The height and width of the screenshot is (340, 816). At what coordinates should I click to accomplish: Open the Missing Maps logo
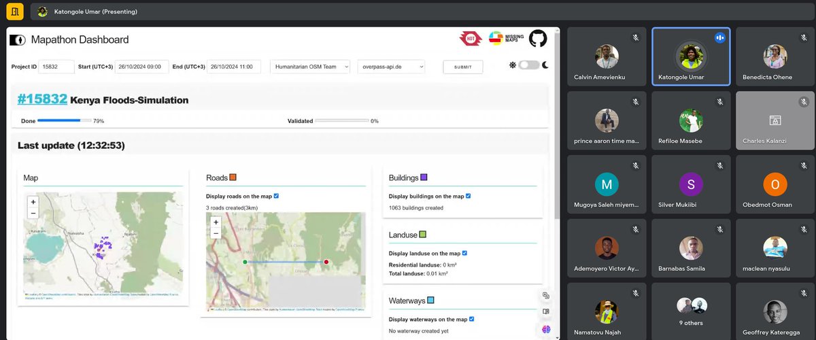507,39
